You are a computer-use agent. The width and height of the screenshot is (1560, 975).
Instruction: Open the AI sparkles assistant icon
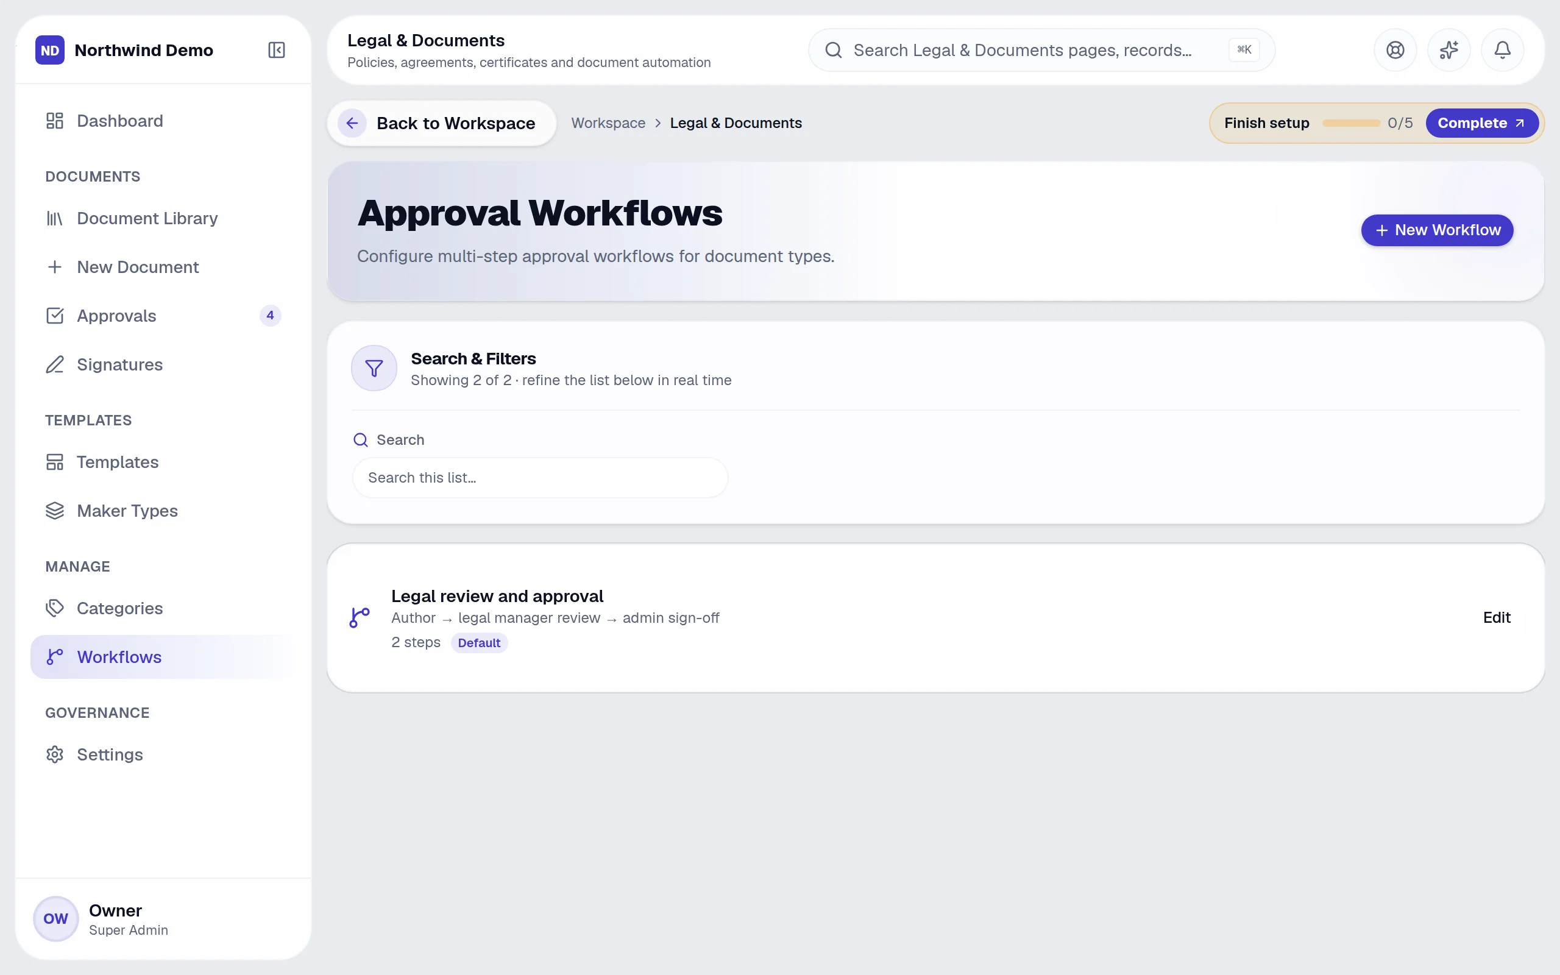click(1448, 51)
